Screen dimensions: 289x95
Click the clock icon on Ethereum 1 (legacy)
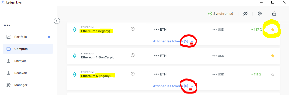(132, 29)
